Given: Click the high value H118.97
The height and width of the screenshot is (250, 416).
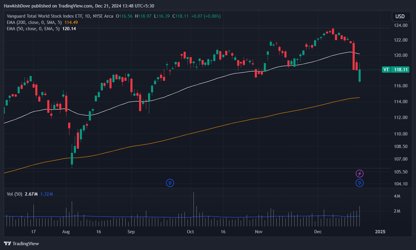Looking at the screenshot, I should (x=143, y=16).
